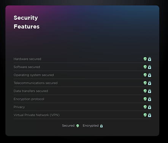Select the 'Encryption protocol' text
168x143 pixels.
(29, 99)
